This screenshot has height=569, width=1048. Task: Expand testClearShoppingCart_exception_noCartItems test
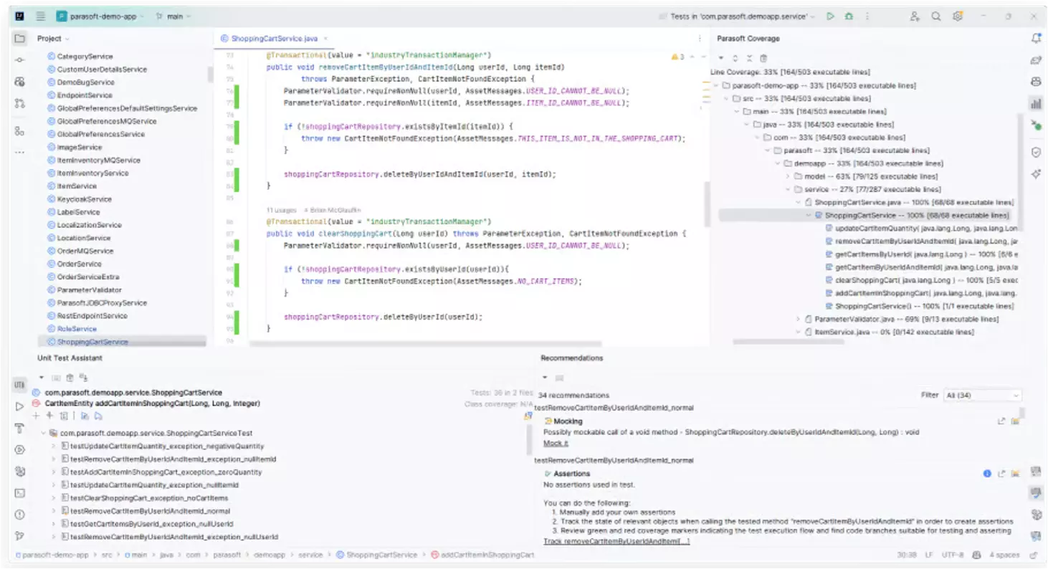pos(54,498)
